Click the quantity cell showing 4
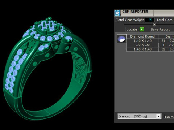174x130 pixels. point(163,45)
